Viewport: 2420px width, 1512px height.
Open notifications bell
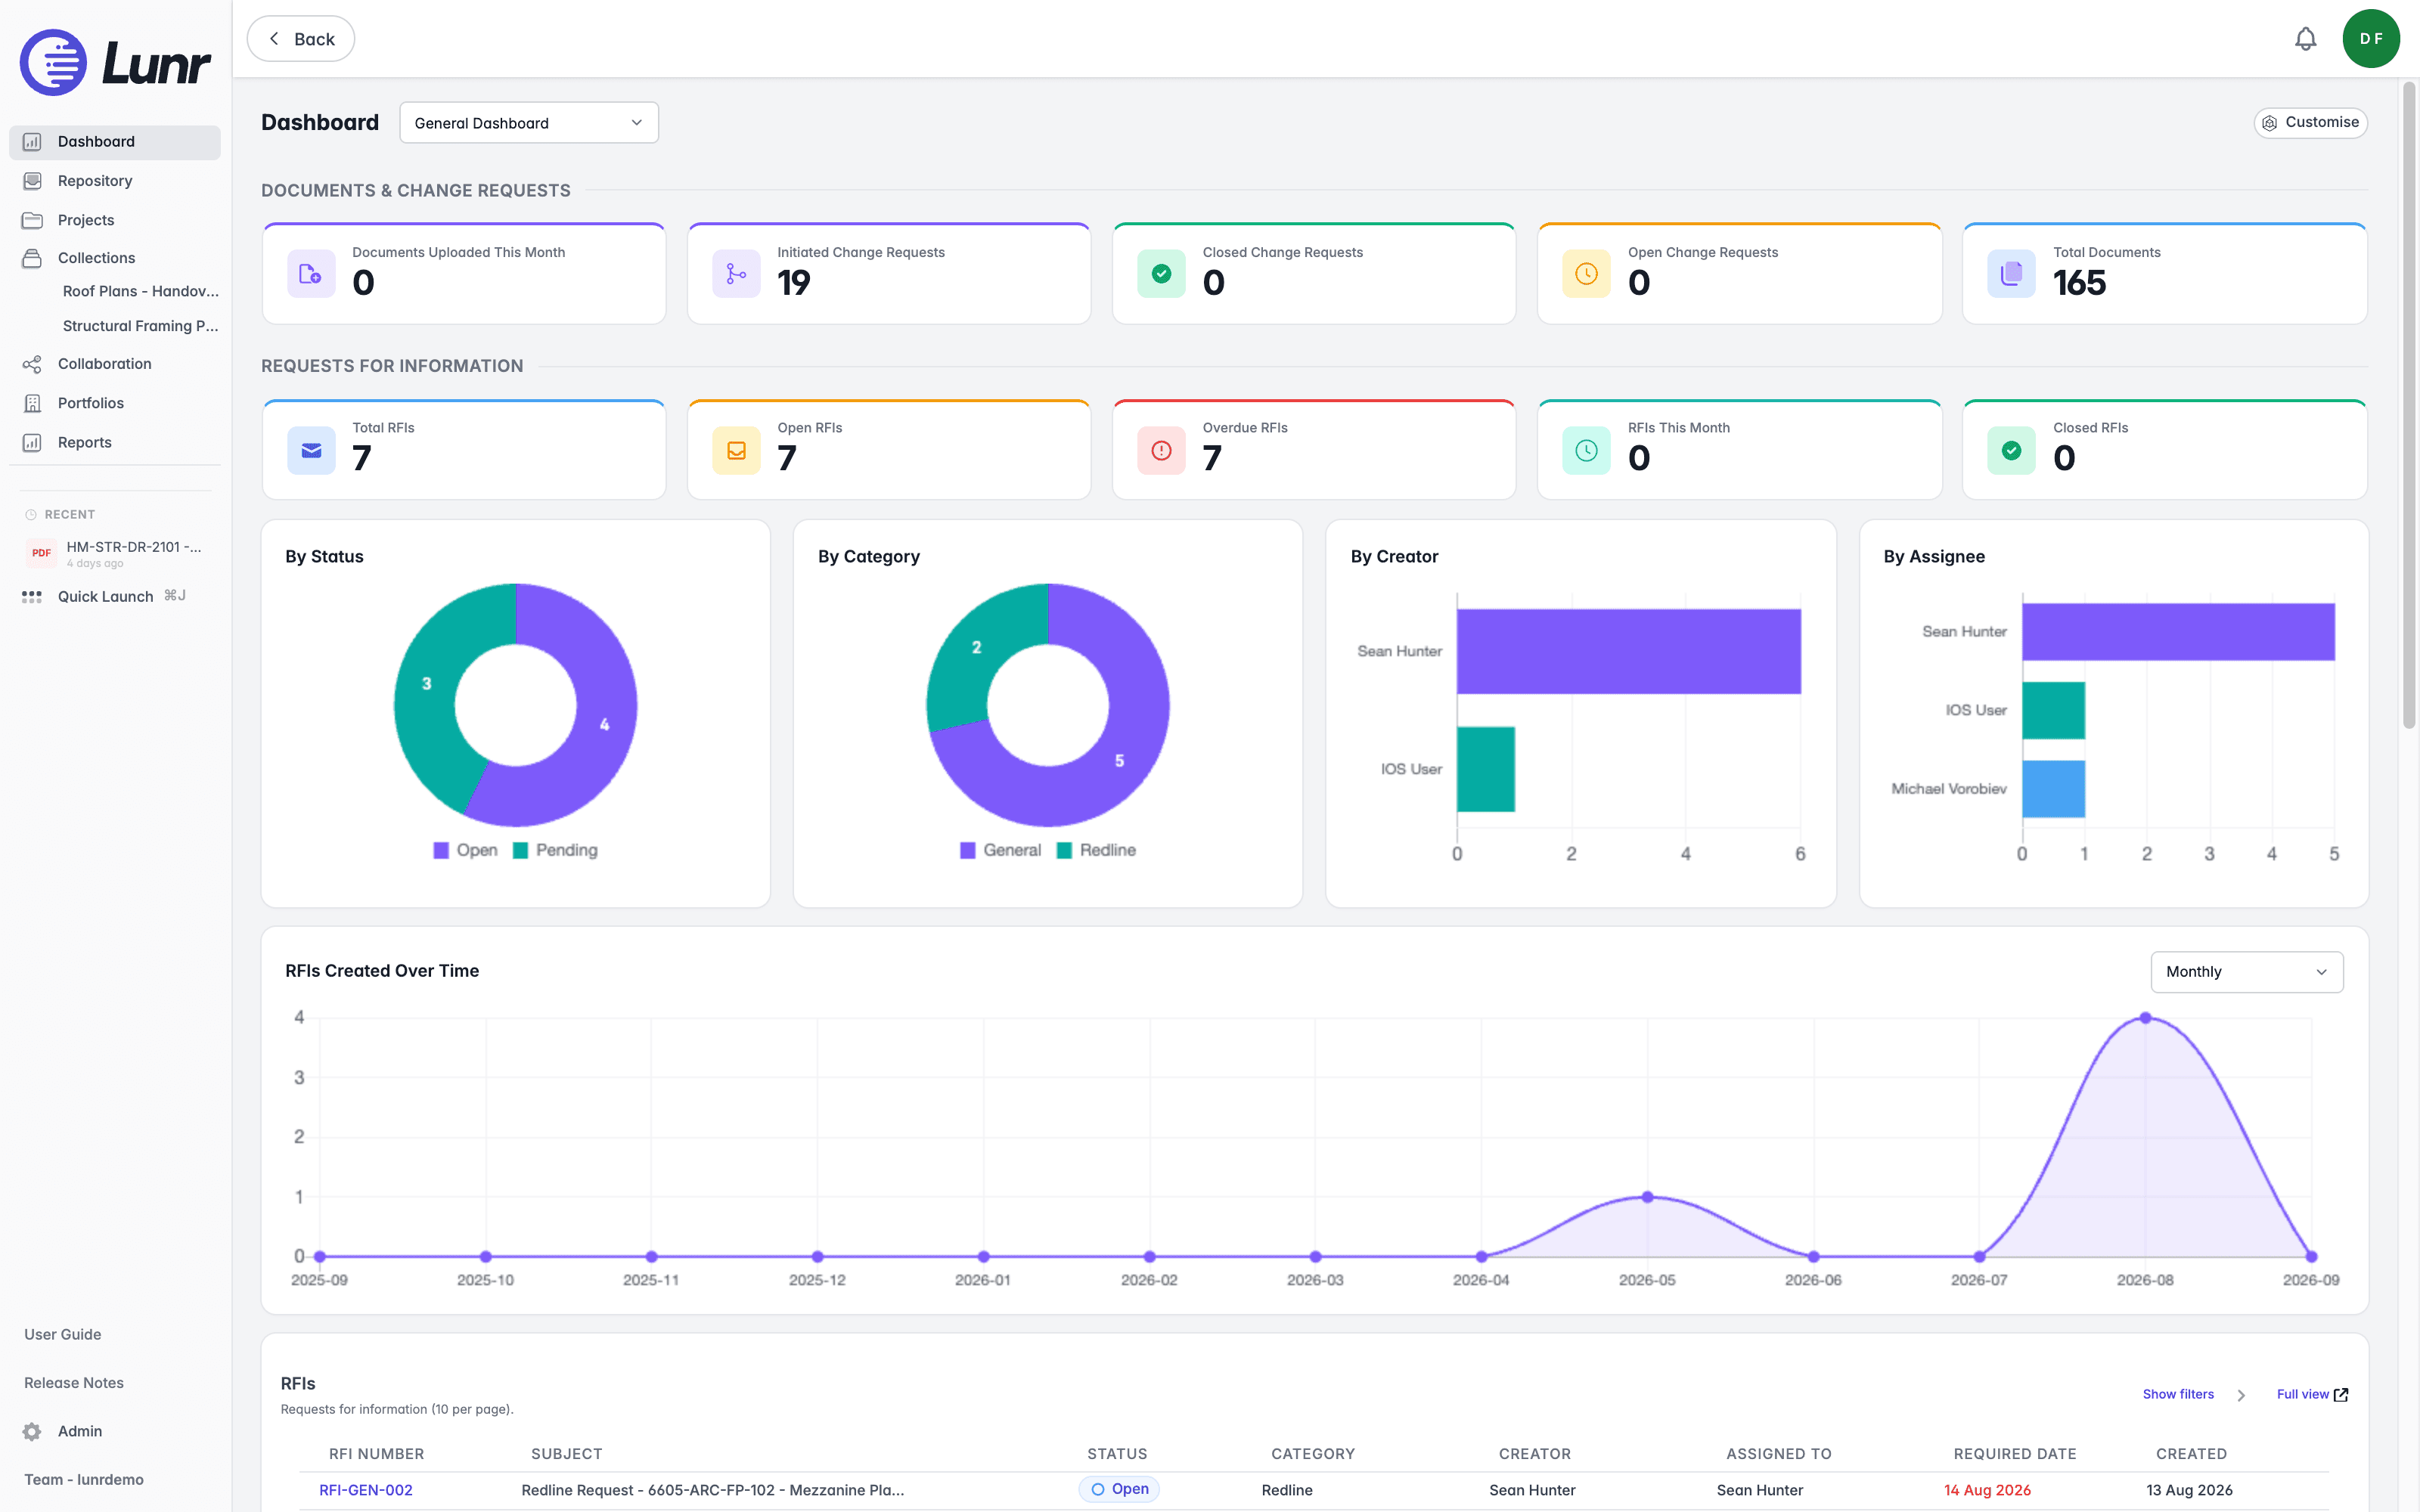(2305, 39)
